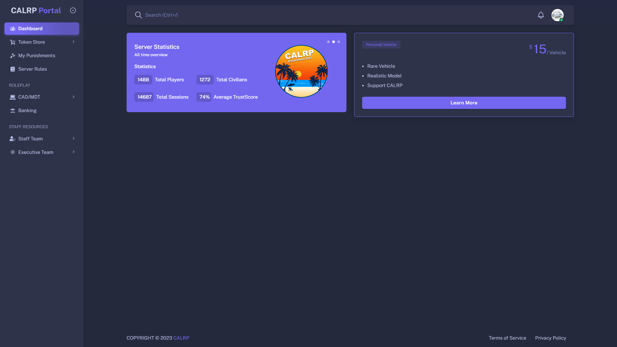Expand the Token Store menu
The height and width of the screenshot is (347, 617).
click(41, 42)
